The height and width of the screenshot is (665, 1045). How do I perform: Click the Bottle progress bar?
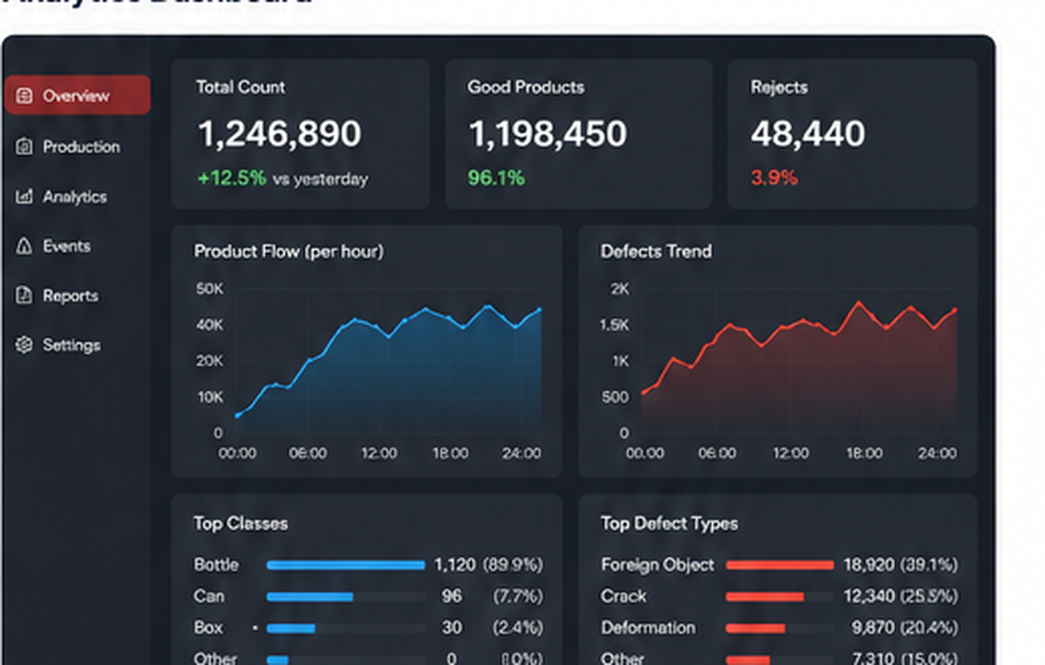point(346,565)
